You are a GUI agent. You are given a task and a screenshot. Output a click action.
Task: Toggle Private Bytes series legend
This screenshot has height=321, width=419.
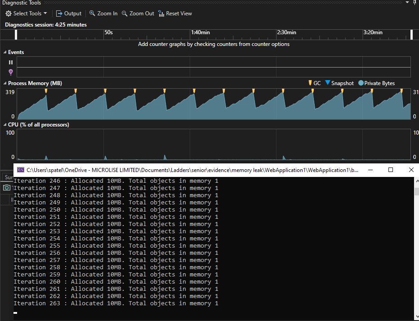(376, 83)
